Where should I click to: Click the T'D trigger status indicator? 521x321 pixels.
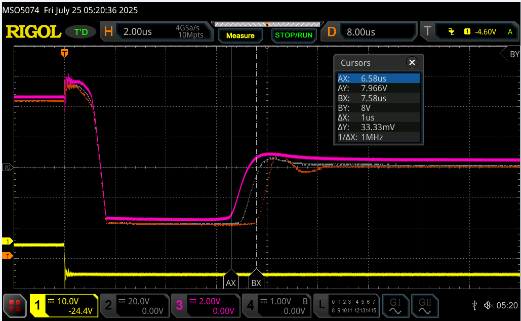[81, 32]
